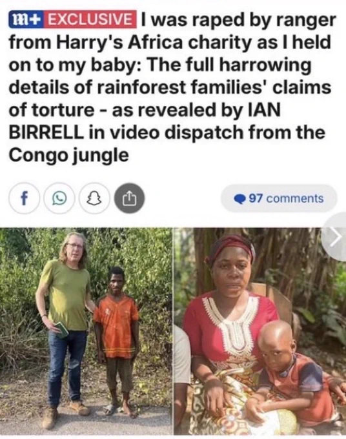346x439 pixels.
Task: Open the dark generic share icon
Action: 129,198
